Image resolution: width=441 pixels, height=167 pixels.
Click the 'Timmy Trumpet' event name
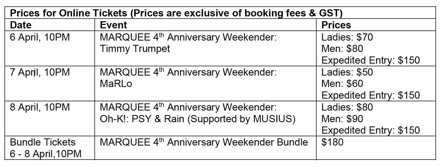pyautogui.click(x=135, y=49)
